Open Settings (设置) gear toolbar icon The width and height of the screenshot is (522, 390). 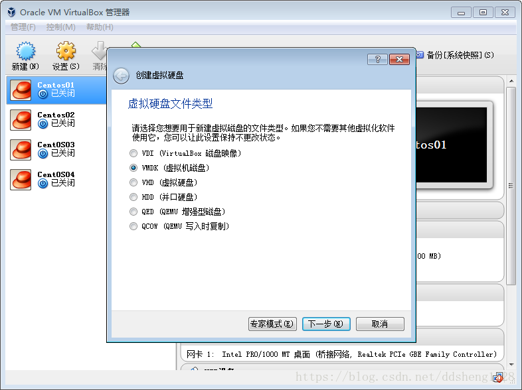click(x=66, y=51)
